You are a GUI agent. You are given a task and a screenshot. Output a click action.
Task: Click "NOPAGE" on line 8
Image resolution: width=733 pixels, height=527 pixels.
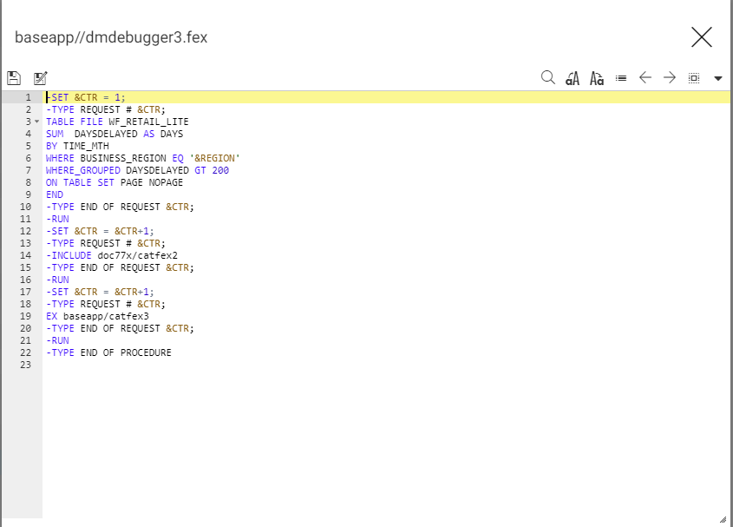166,182
